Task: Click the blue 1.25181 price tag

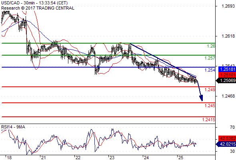Action: click(227, 69)
